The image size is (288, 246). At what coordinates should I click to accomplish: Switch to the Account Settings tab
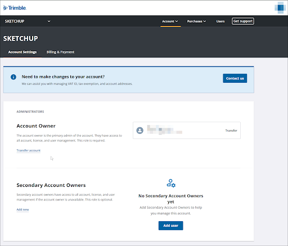[22, 52]
